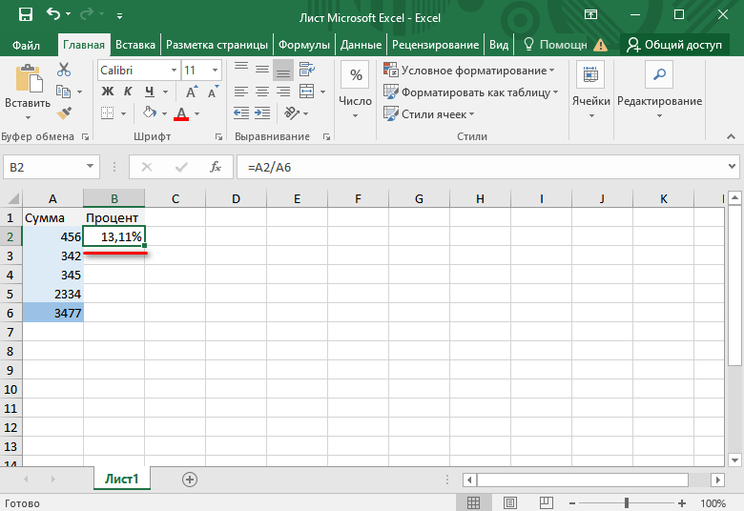Open the Формулы tab
Viewport: 744px width, 511px height.
click(303, 45)
